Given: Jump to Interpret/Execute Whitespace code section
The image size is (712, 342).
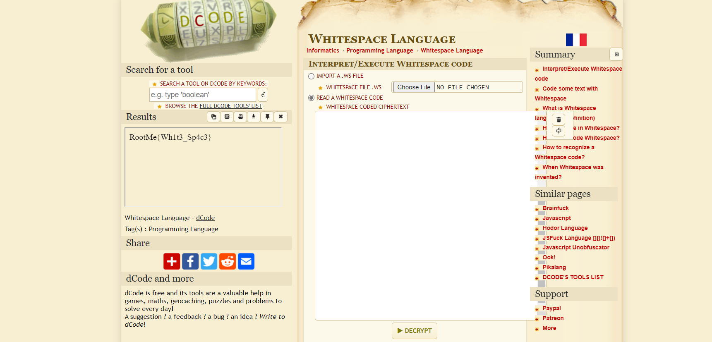Looking at the screenshot, I should click(x=578, y=74).
